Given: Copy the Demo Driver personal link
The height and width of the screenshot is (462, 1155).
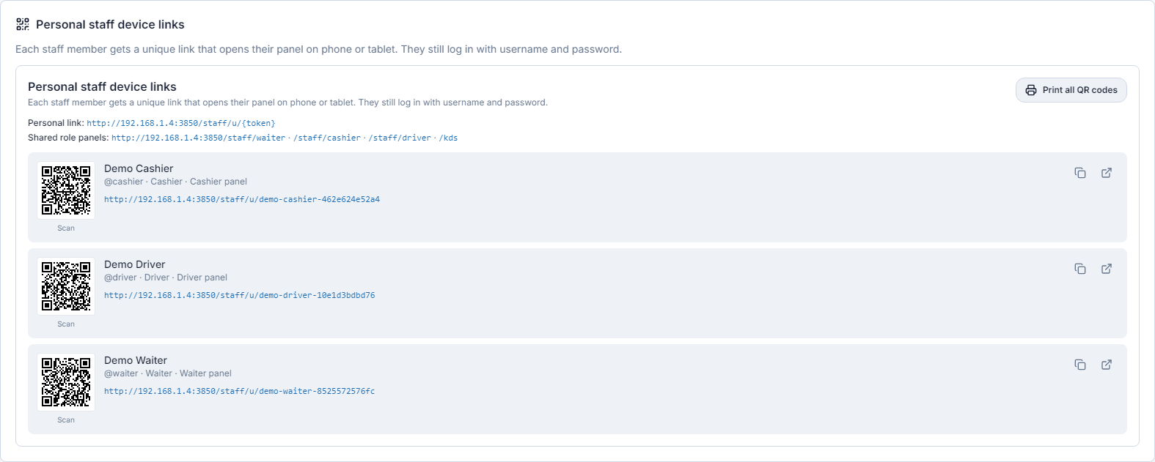Looking at the screenshot, I should tap(1080, 269).
